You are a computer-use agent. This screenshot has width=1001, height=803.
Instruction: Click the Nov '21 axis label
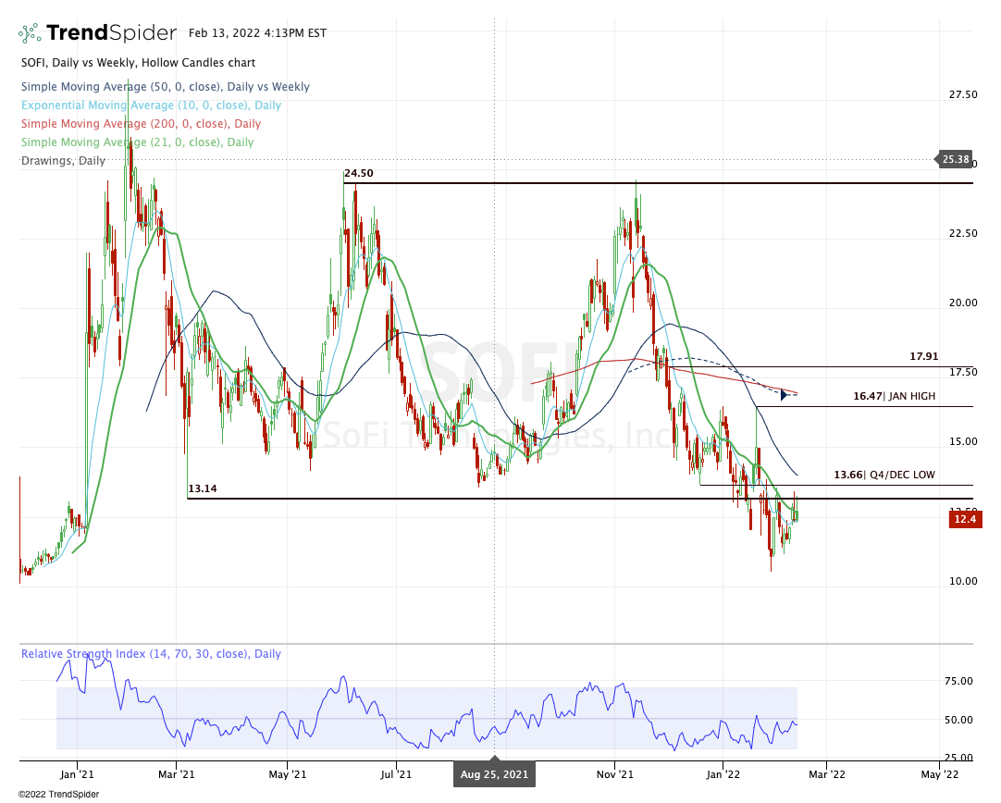click(x=615, y=774)
